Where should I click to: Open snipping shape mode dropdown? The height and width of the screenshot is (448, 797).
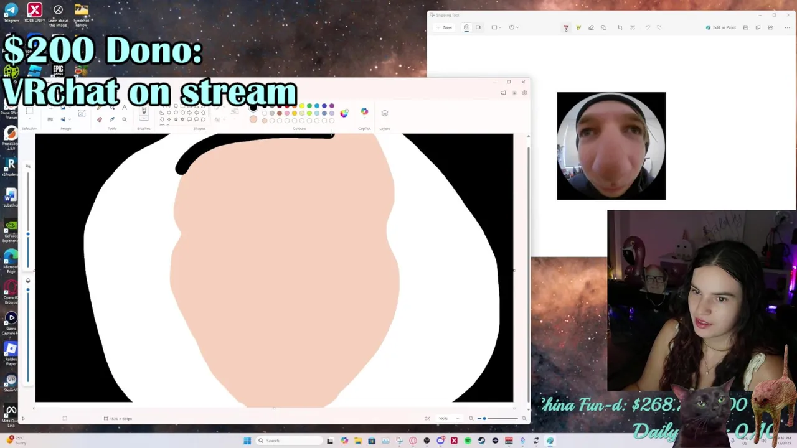(x=496, y=27)
